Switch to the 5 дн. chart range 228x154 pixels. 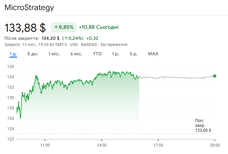32,54
